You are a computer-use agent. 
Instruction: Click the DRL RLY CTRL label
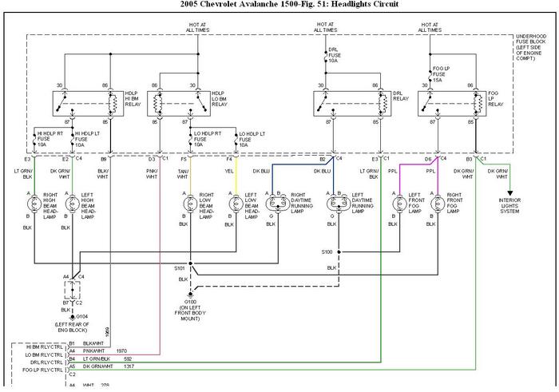pos(46,362)
